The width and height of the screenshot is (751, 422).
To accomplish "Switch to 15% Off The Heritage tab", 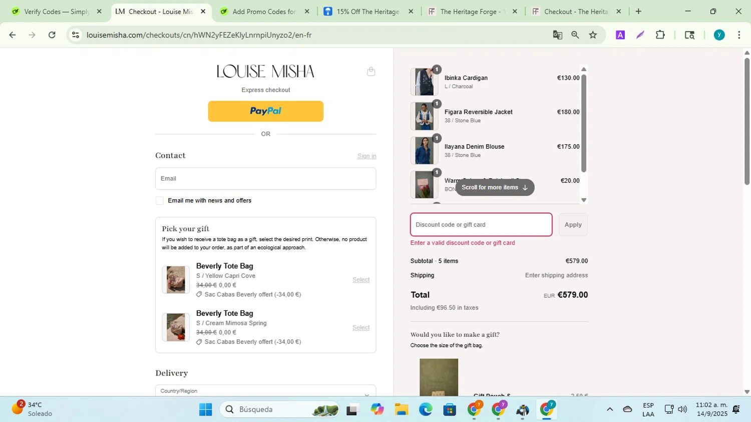I will [368, 12].
